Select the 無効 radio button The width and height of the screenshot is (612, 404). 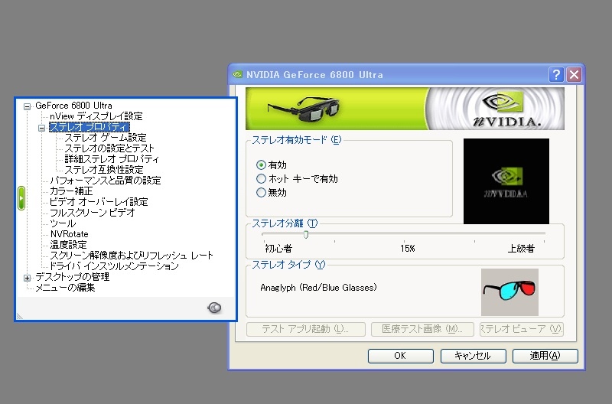click(x=261, y=193)
